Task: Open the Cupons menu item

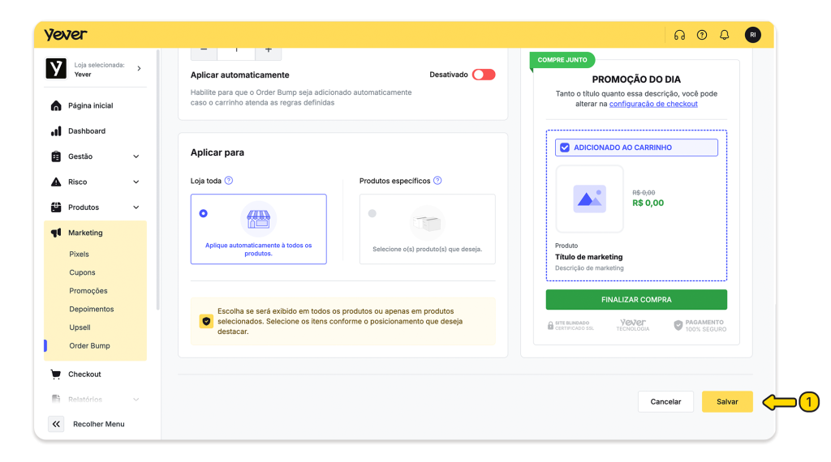Action: coord(82,272)
